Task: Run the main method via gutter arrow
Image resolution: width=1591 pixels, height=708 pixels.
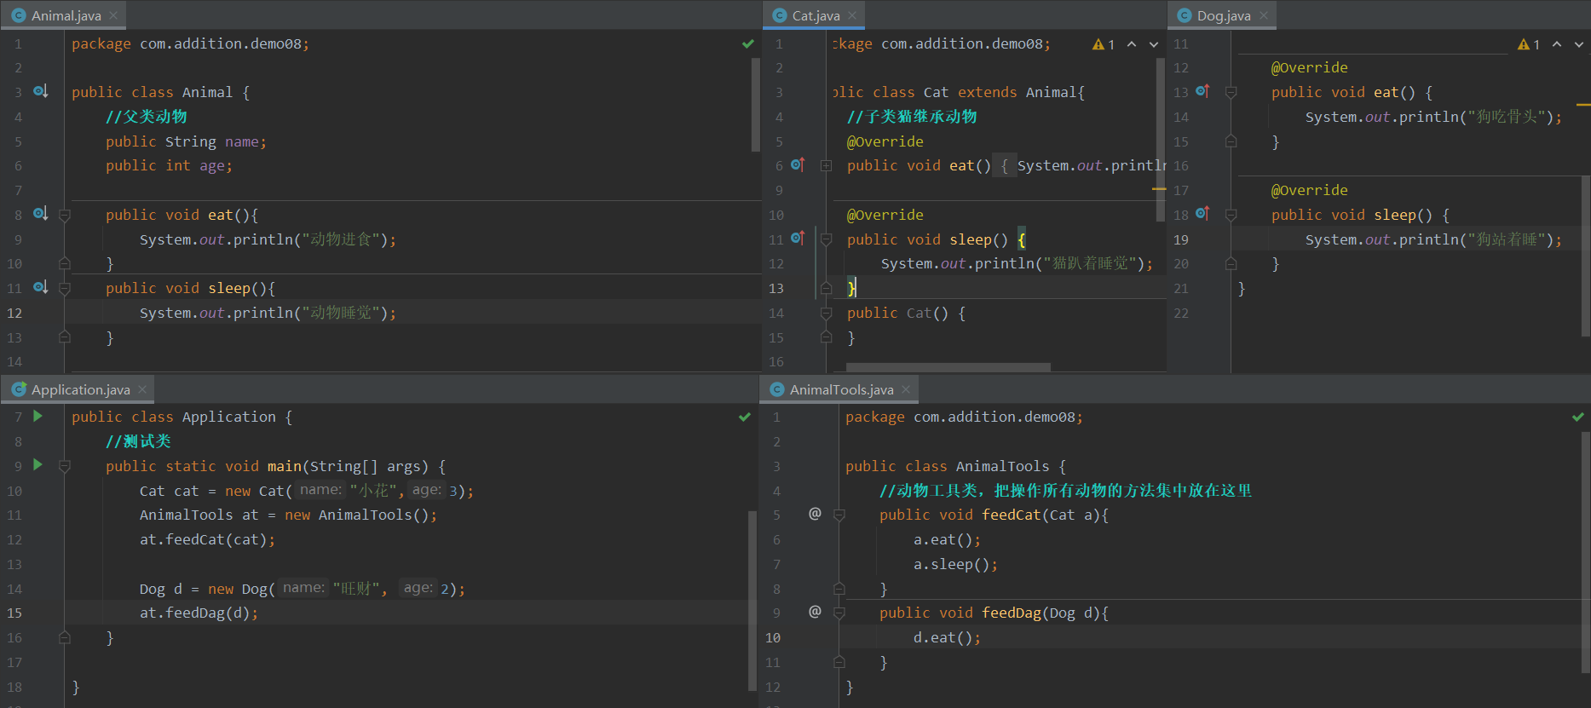Action: (37, 464)
